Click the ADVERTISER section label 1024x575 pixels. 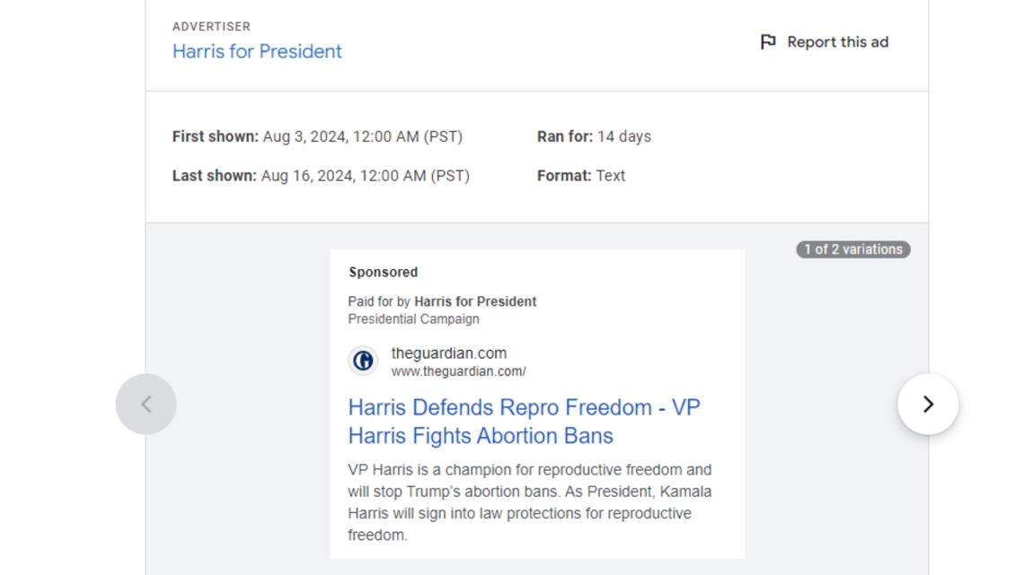211,27
